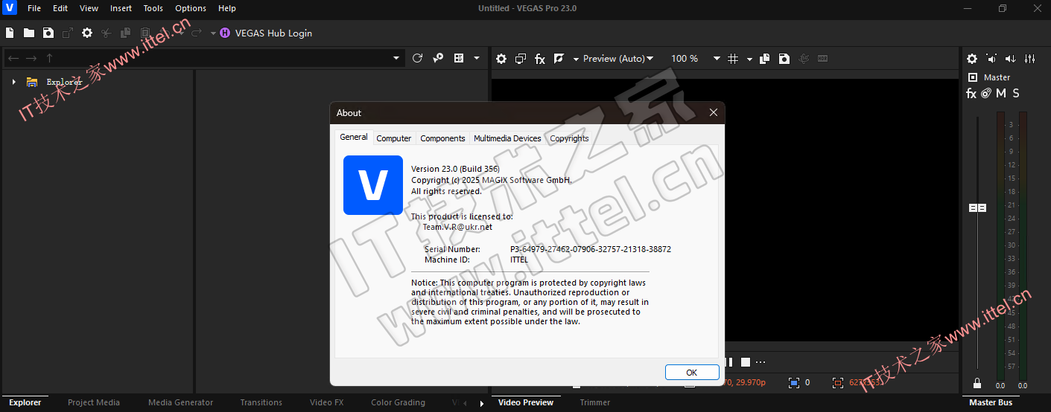Click the Refresh icon in Explorer
The height and width of the screenshot is (412, 1051).
[417, 58]
